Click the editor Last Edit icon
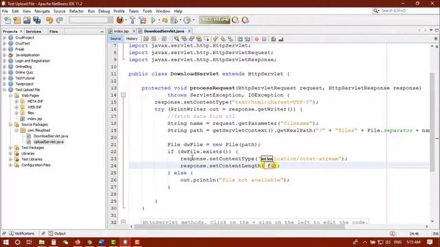The height and width of the screenshot is (247, 440). click(x=146, y=39)
